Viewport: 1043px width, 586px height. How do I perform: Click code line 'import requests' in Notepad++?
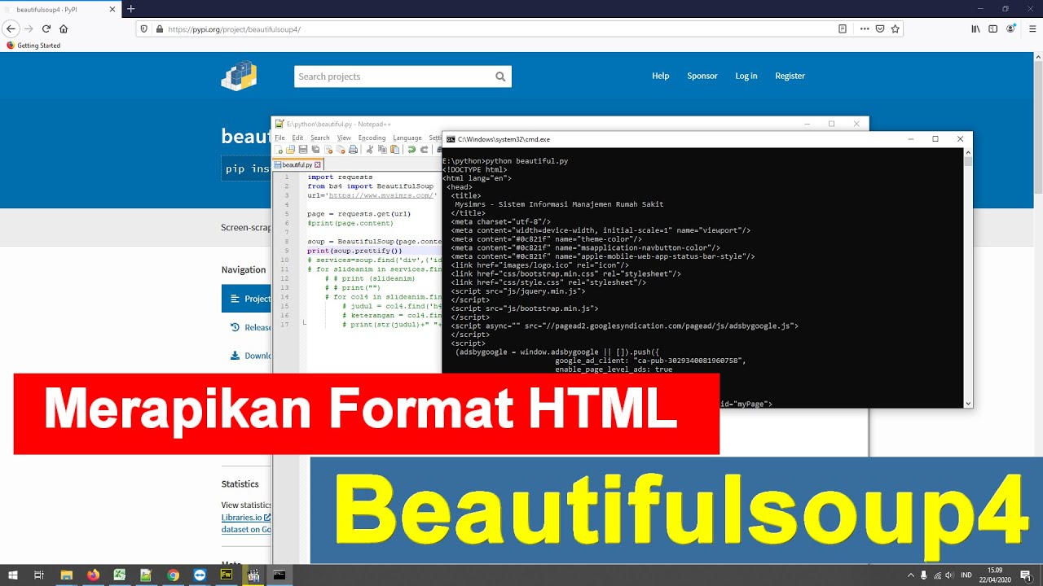(340, 177)
